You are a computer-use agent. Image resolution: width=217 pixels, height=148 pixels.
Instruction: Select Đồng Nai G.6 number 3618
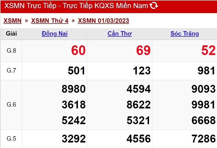click(x=74, y=105)
